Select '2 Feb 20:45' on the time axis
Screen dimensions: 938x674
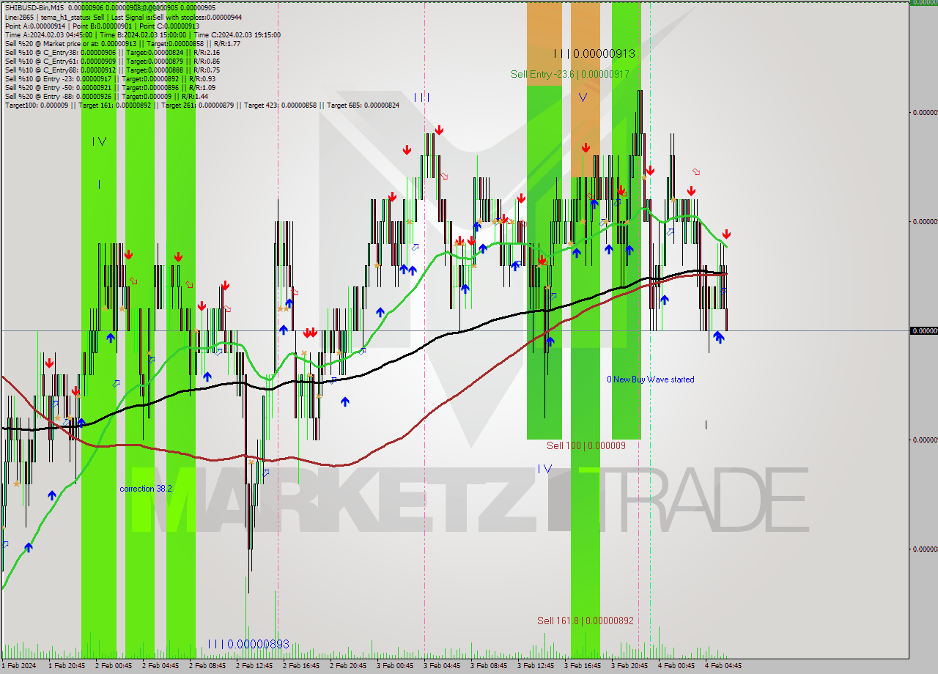(x=348, y=666)
